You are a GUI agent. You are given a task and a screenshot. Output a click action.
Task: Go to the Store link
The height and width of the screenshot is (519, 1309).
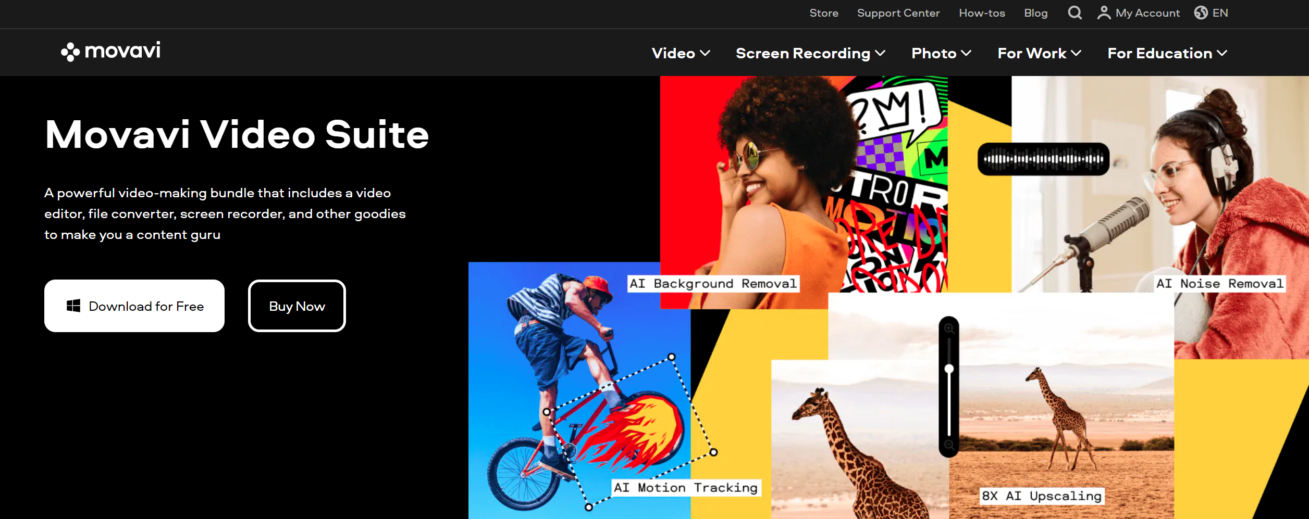click(x=824, y=13)
